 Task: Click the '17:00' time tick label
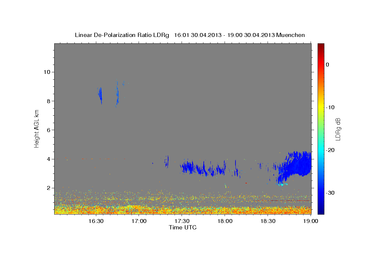139,221
